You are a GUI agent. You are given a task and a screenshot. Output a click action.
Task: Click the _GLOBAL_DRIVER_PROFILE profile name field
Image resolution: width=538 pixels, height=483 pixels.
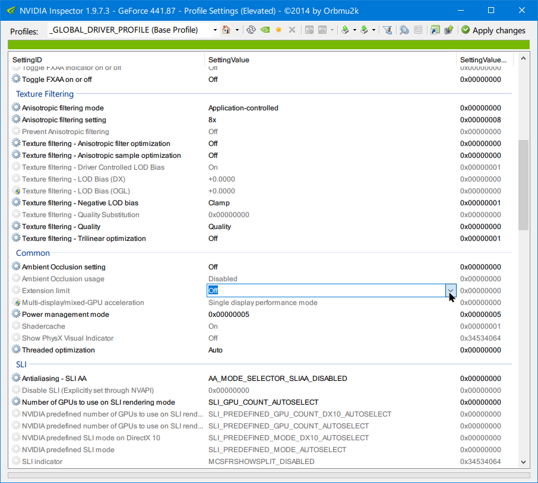tap(129, 30)
